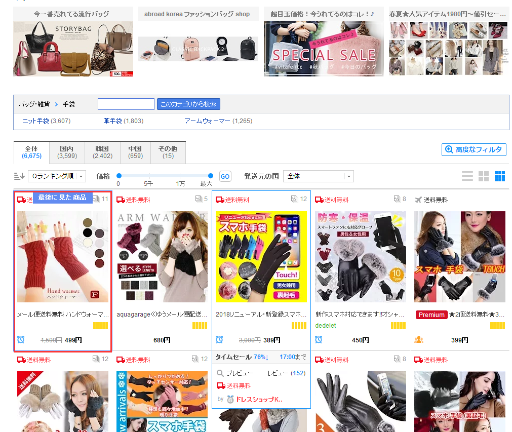Image resolution: width=512 pixels, height=432 pixels.
Task: Open aquagarage product title link
Action: point(162,315)
